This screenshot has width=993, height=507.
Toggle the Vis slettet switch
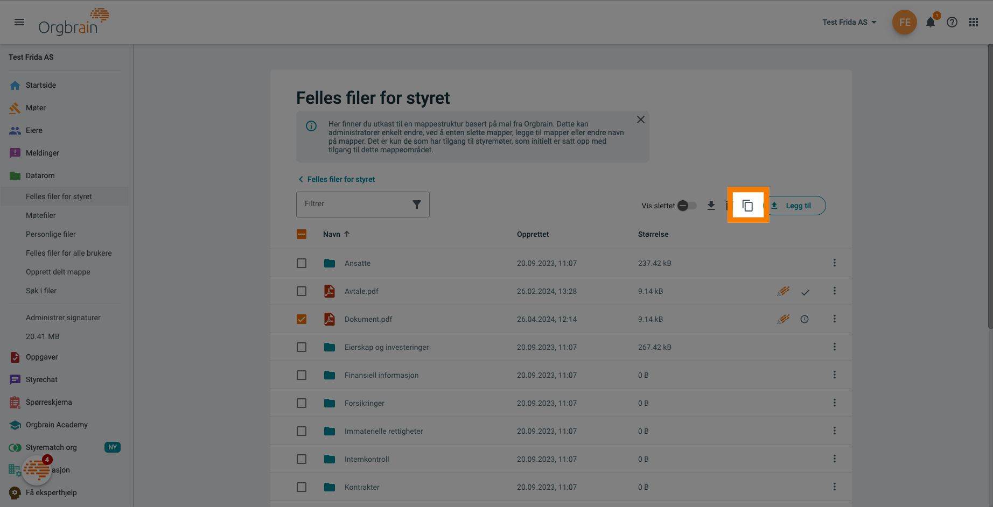687,206
